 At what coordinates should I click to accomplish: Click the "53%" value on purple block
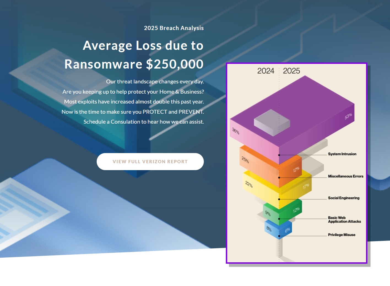pos(348,116)
